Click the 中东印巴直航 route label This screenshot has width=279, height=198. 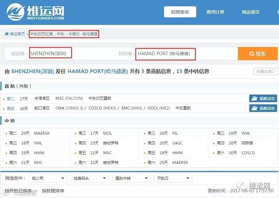(100, 98)
